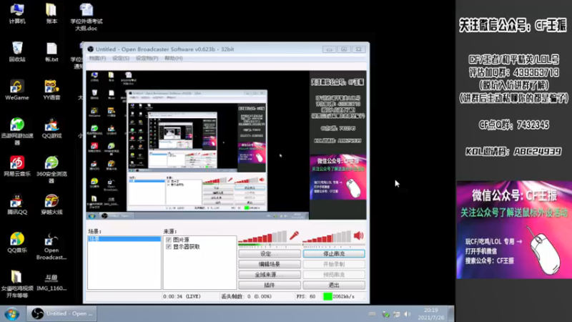Select the 显示器获取 source row
This screenshot has width=572, height=322.
pos(199,247)
